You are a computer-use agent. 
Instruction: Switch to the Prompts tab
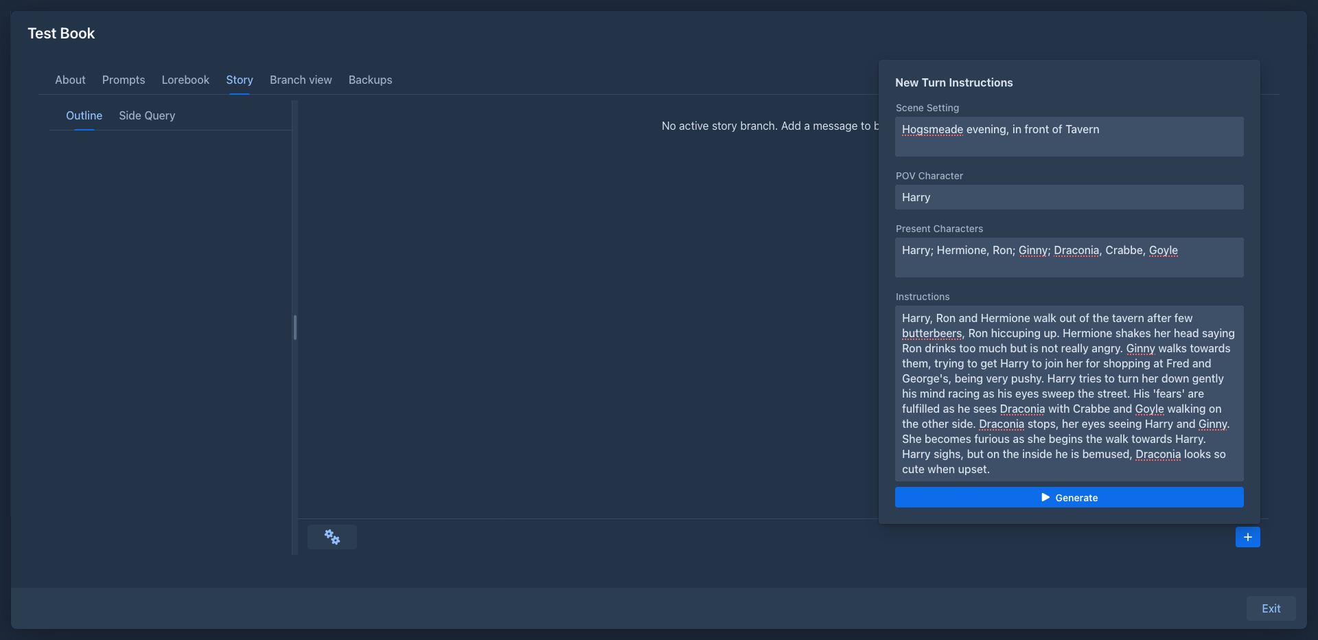click(124, 80)
